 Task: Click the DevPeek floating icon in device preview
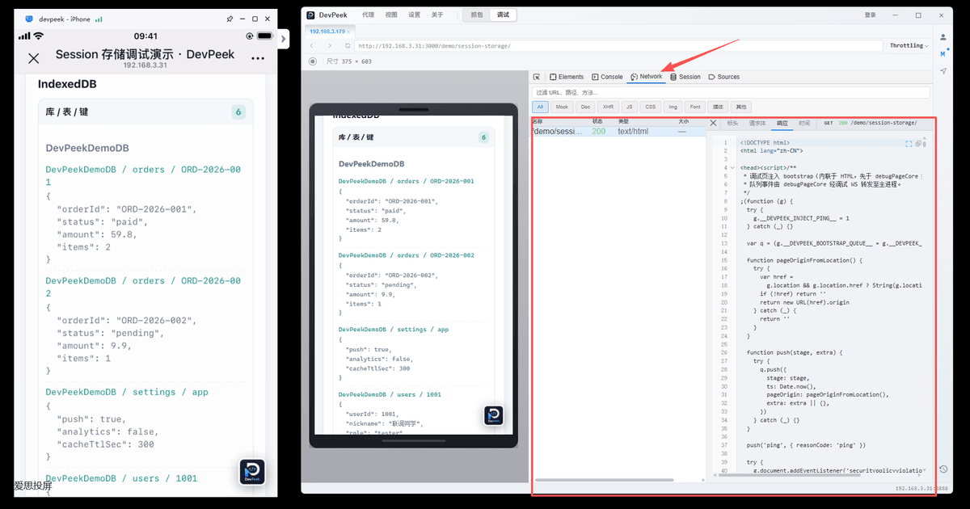[494, 415]
